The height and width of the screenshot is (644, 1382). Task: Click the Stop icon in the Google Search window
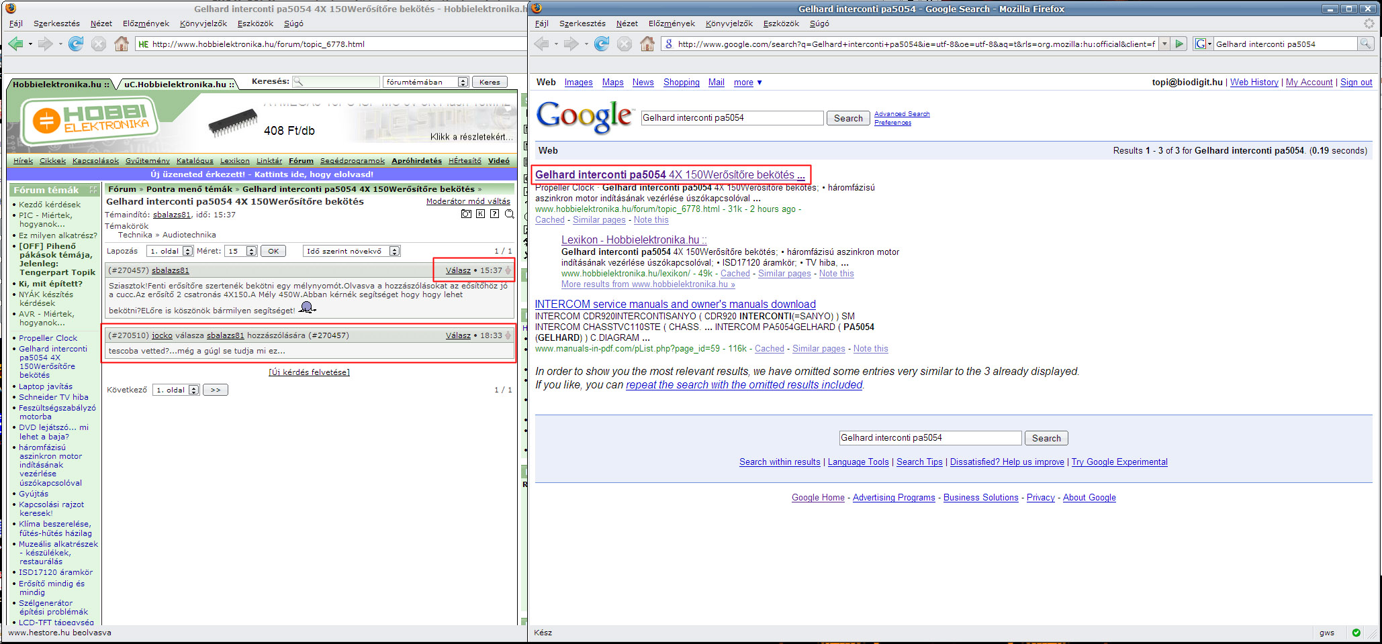625,44
